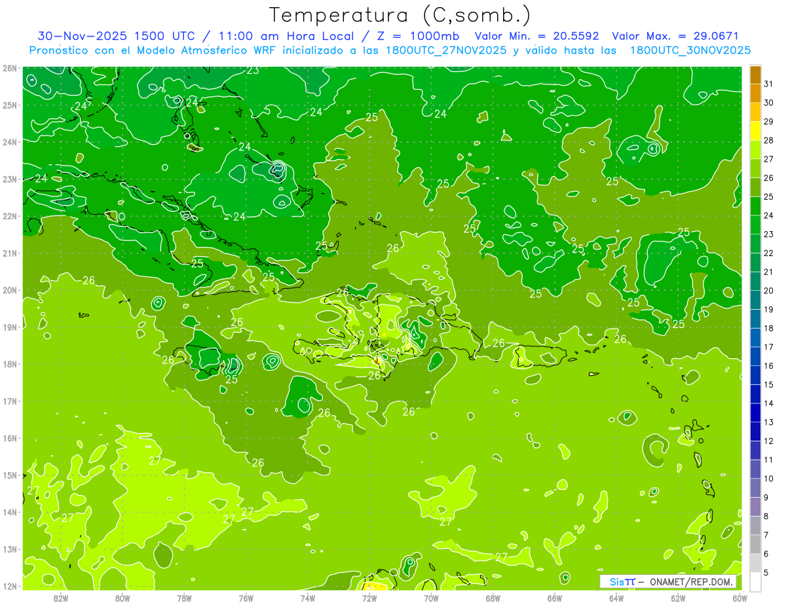Click the longitude axis label "82W"
The height and width of the screenshot is (607, 786).
click(61, 598)
